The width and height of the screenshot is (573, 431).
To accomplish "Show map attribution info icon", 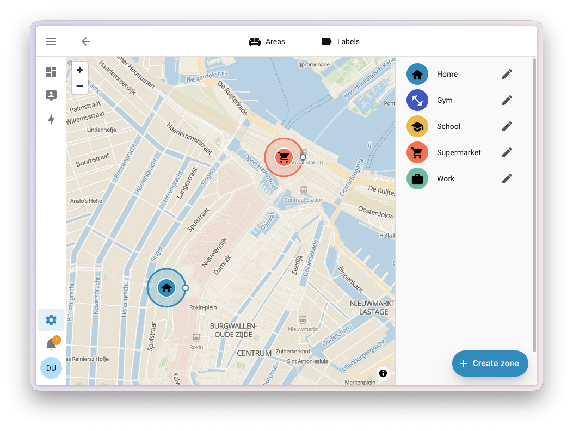I will click(383, 373).
